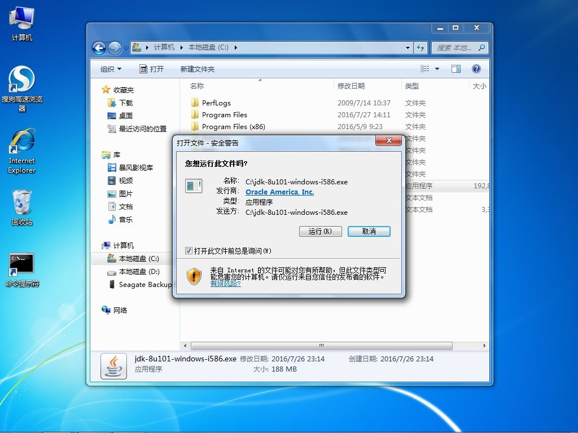
Task: Select the PerfLogs folder
Action: (x=216, y=103)
